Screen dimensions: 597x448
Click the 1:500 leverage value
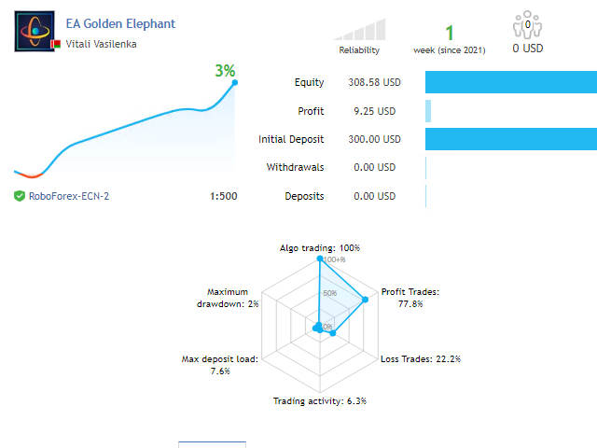coord(224,196)
